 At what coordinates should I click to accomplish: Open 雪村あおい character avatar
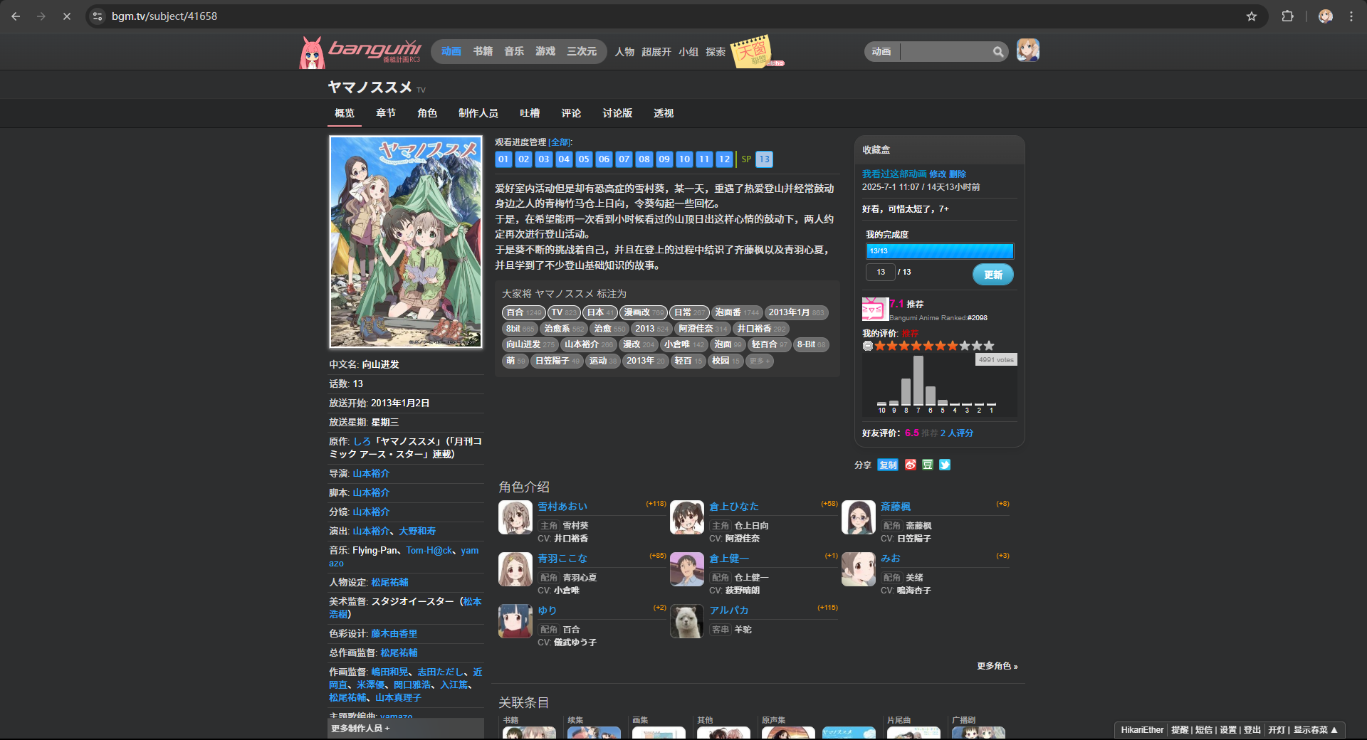click(515, 517)
